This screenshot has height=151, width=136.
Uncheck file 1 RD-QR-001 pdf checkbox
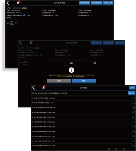tap(133, 98)
